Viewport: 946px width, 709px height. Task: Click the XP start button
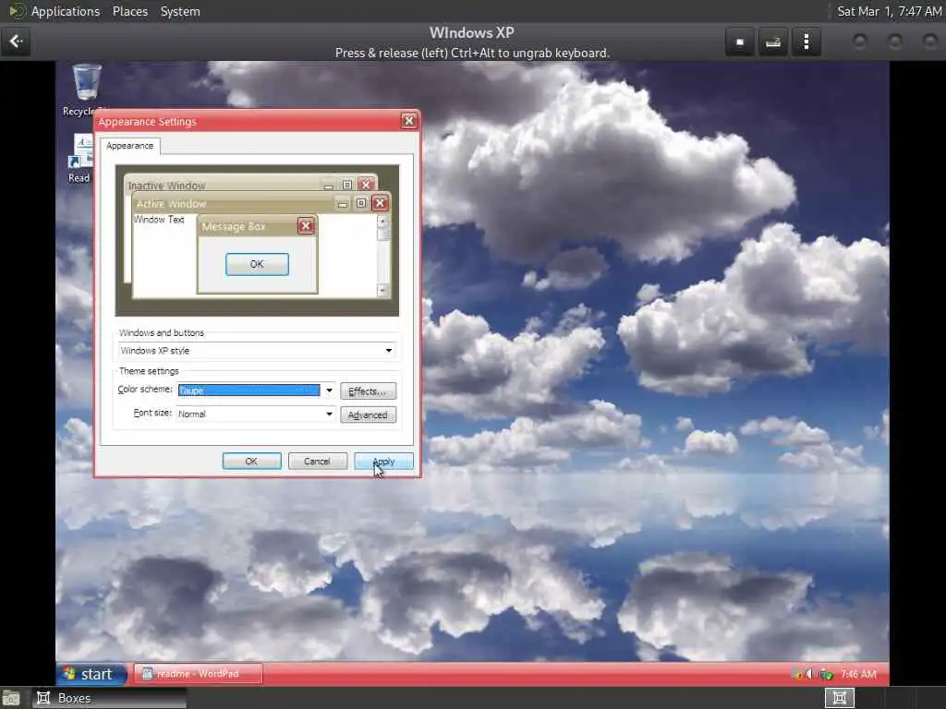[x=91, y=673]
